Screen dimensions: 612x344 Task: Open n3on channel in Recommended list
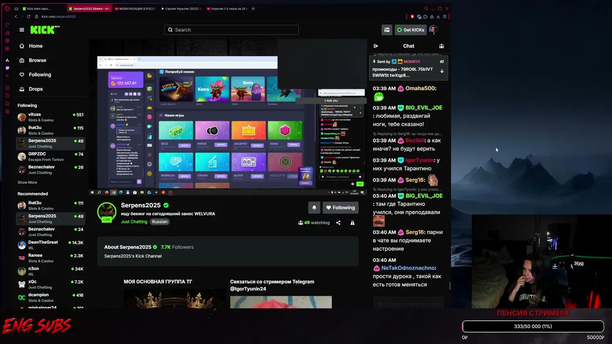point(50,271)
